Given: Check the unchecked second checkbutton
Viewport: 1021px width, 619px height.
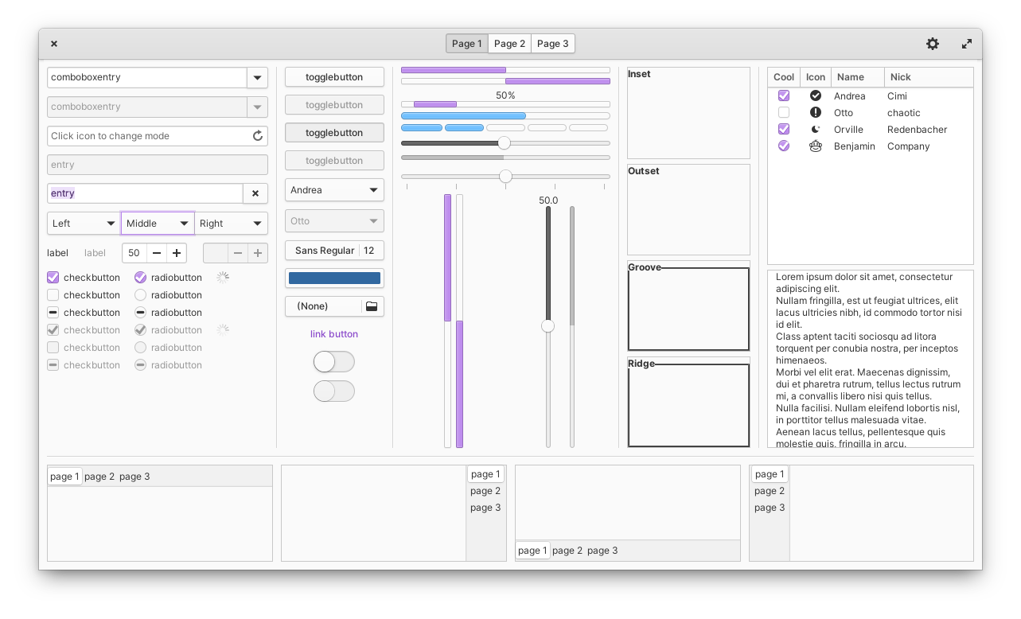Looking at the screenshot, I should point(53,295).
